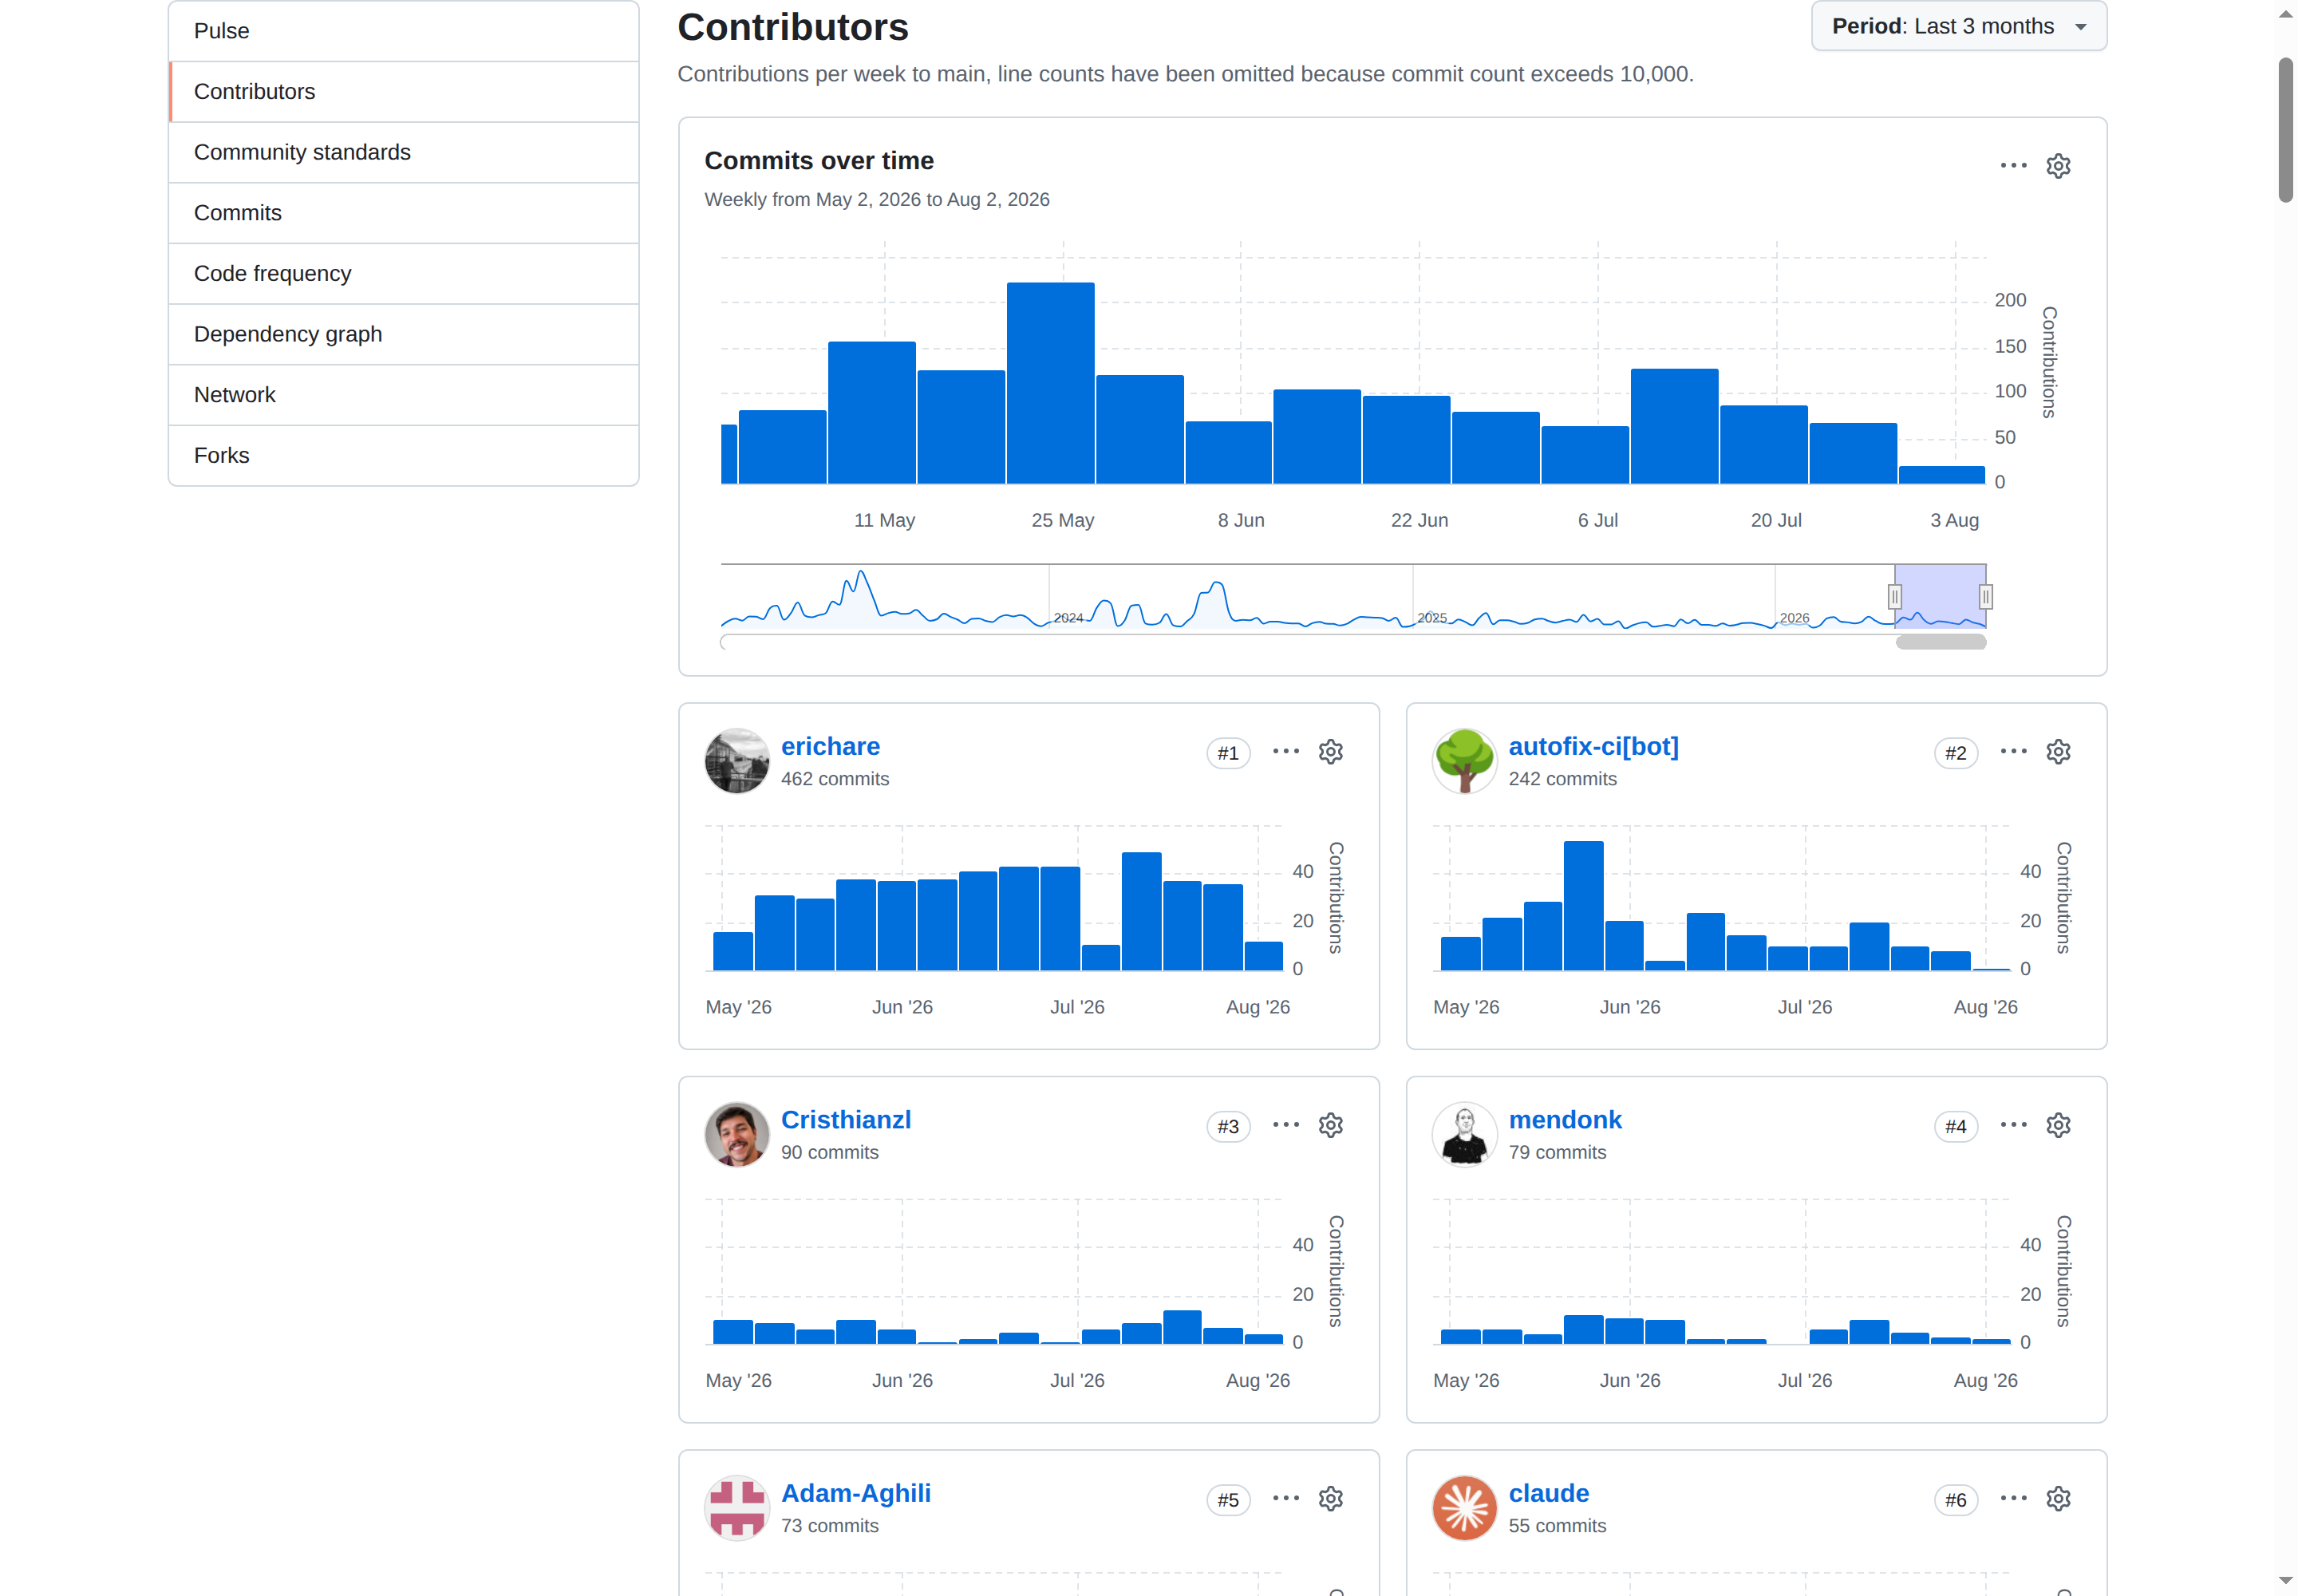
Task: Open settings gear on mendonk card
Action: [x=2058, y=1126]
